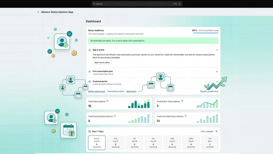Click Akeans Subscriptions App title
Image resolution: width=273 pixels, height=154 pixels.
[57, 12]
